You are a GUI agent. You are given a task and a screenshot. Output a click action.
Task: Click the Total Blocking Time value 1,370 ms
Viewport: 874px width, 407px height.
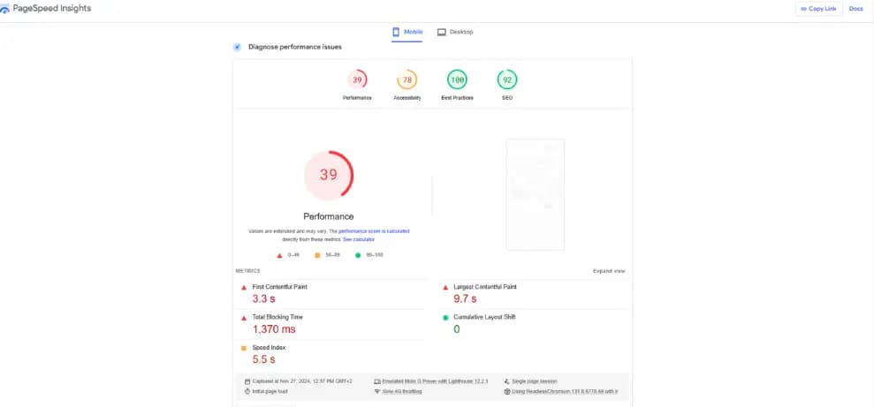click(274, 329)
